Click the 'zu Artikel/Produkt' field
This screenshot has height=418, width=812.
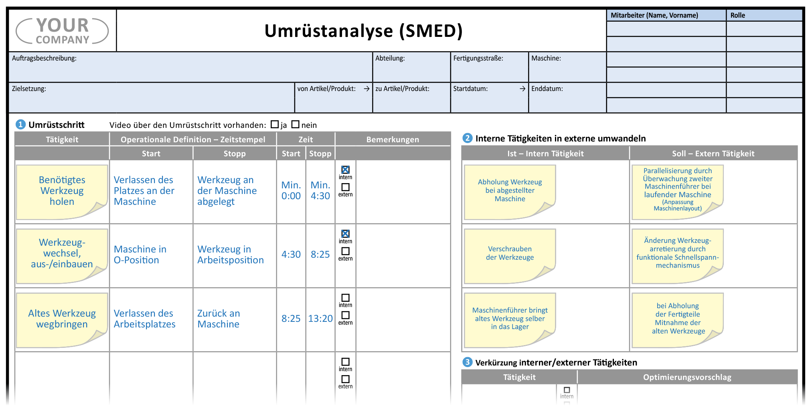(x=411, y=98)
